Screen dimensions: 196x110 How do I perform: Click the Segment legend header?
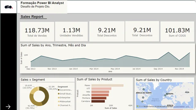[63, 87]
